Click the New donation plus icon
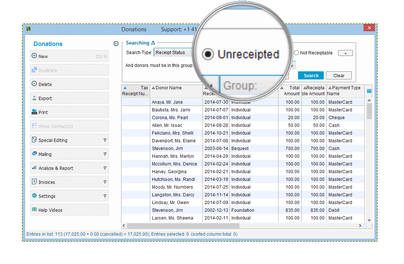Viewport: 404px width, 264px height. (x=34, y=56)
